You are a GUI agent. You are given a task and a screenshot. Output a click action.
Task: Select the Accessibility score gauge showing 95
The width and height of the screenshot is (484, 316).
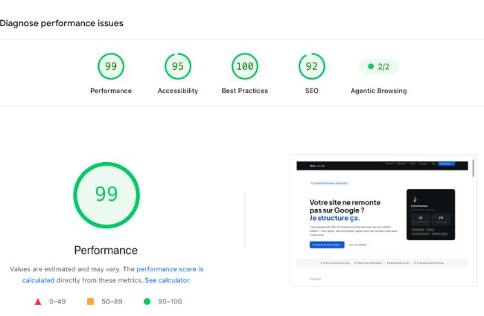point(178,66)
